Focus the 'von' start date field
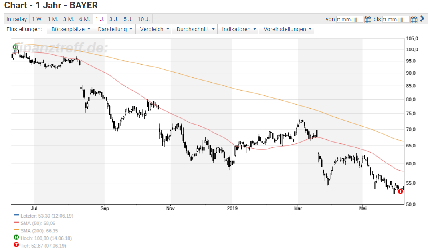This screenshot has width=428, height=252. coord(349,20)
